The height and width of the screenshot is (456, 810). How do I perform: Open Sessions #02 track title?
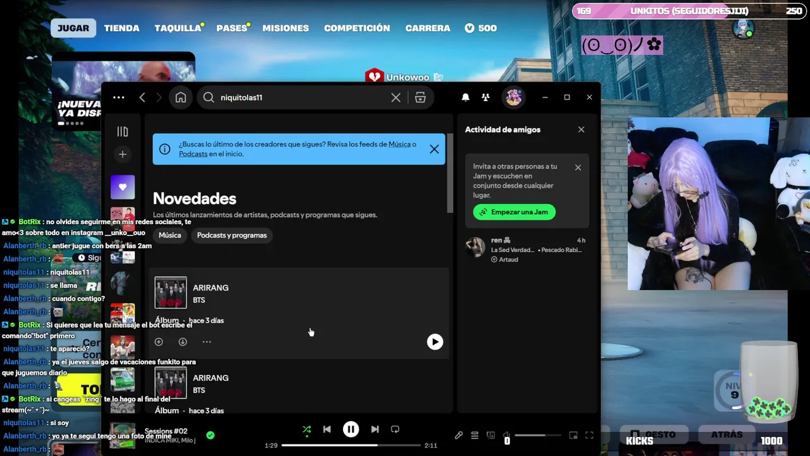[x=166, y=431]
